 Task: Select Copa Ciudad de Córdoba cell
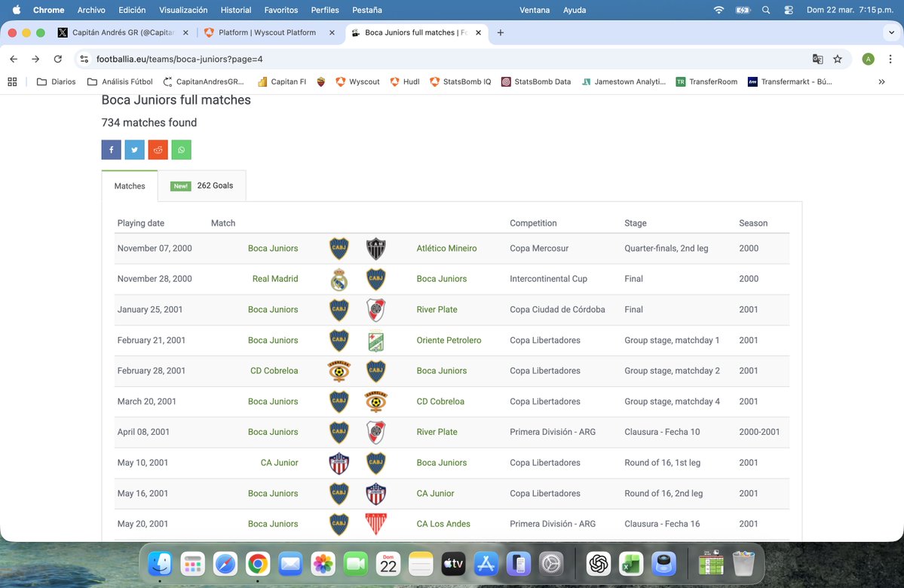tap(557, 310)
